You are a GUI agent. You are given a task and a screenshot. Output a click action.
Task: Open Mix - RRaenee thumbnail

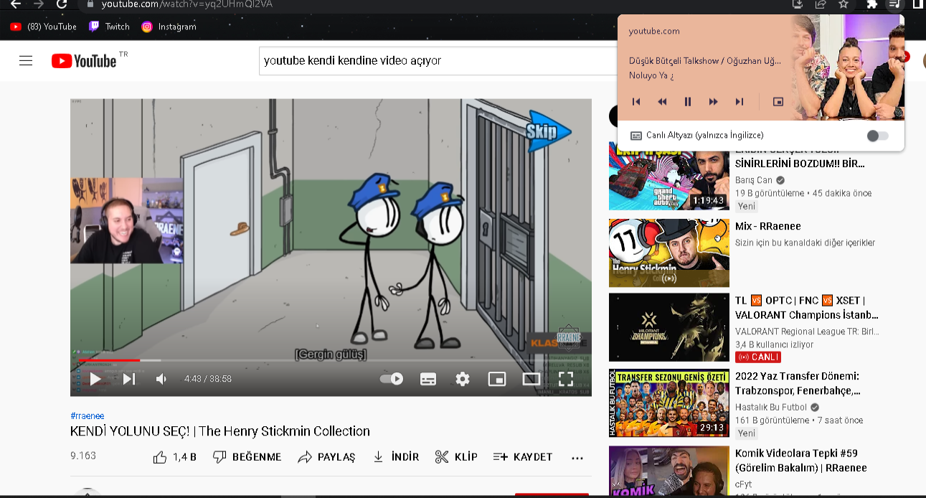coord(668,253)
